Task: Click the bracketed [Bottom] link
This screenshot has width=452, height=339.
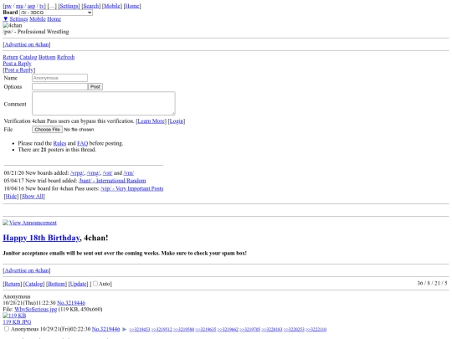Action: 57,284
